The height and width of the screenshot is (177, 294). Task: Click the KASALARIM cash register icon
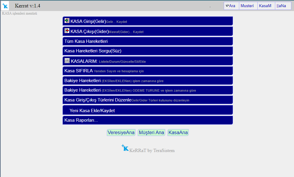(x=67, y=61)
